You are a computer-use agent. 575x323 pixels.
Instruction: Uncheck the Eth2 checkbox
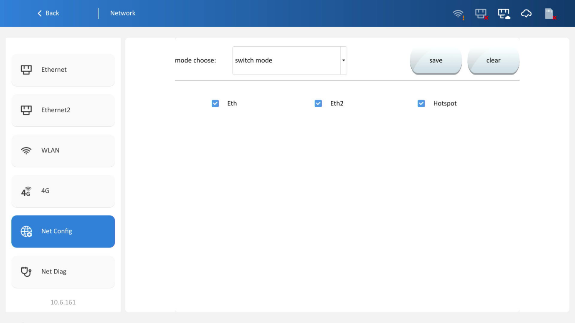pyautogui.click(x=318, y=103)
